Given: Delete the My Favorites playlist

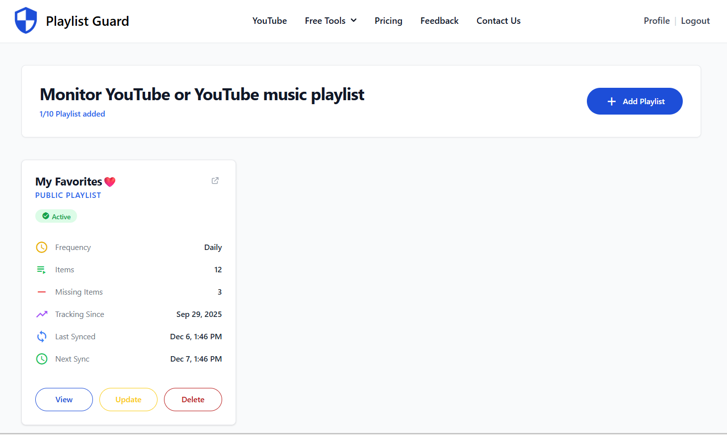Looking at the screenshot, I should [x=193, y=399].
